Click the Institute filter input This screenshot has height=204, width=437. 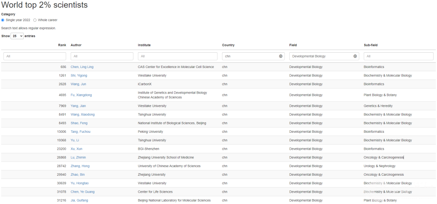pyautogui.click(x=178, y=56)
